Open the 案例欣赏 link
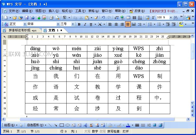Screen dimensions: 196x135 pos(164,11)
